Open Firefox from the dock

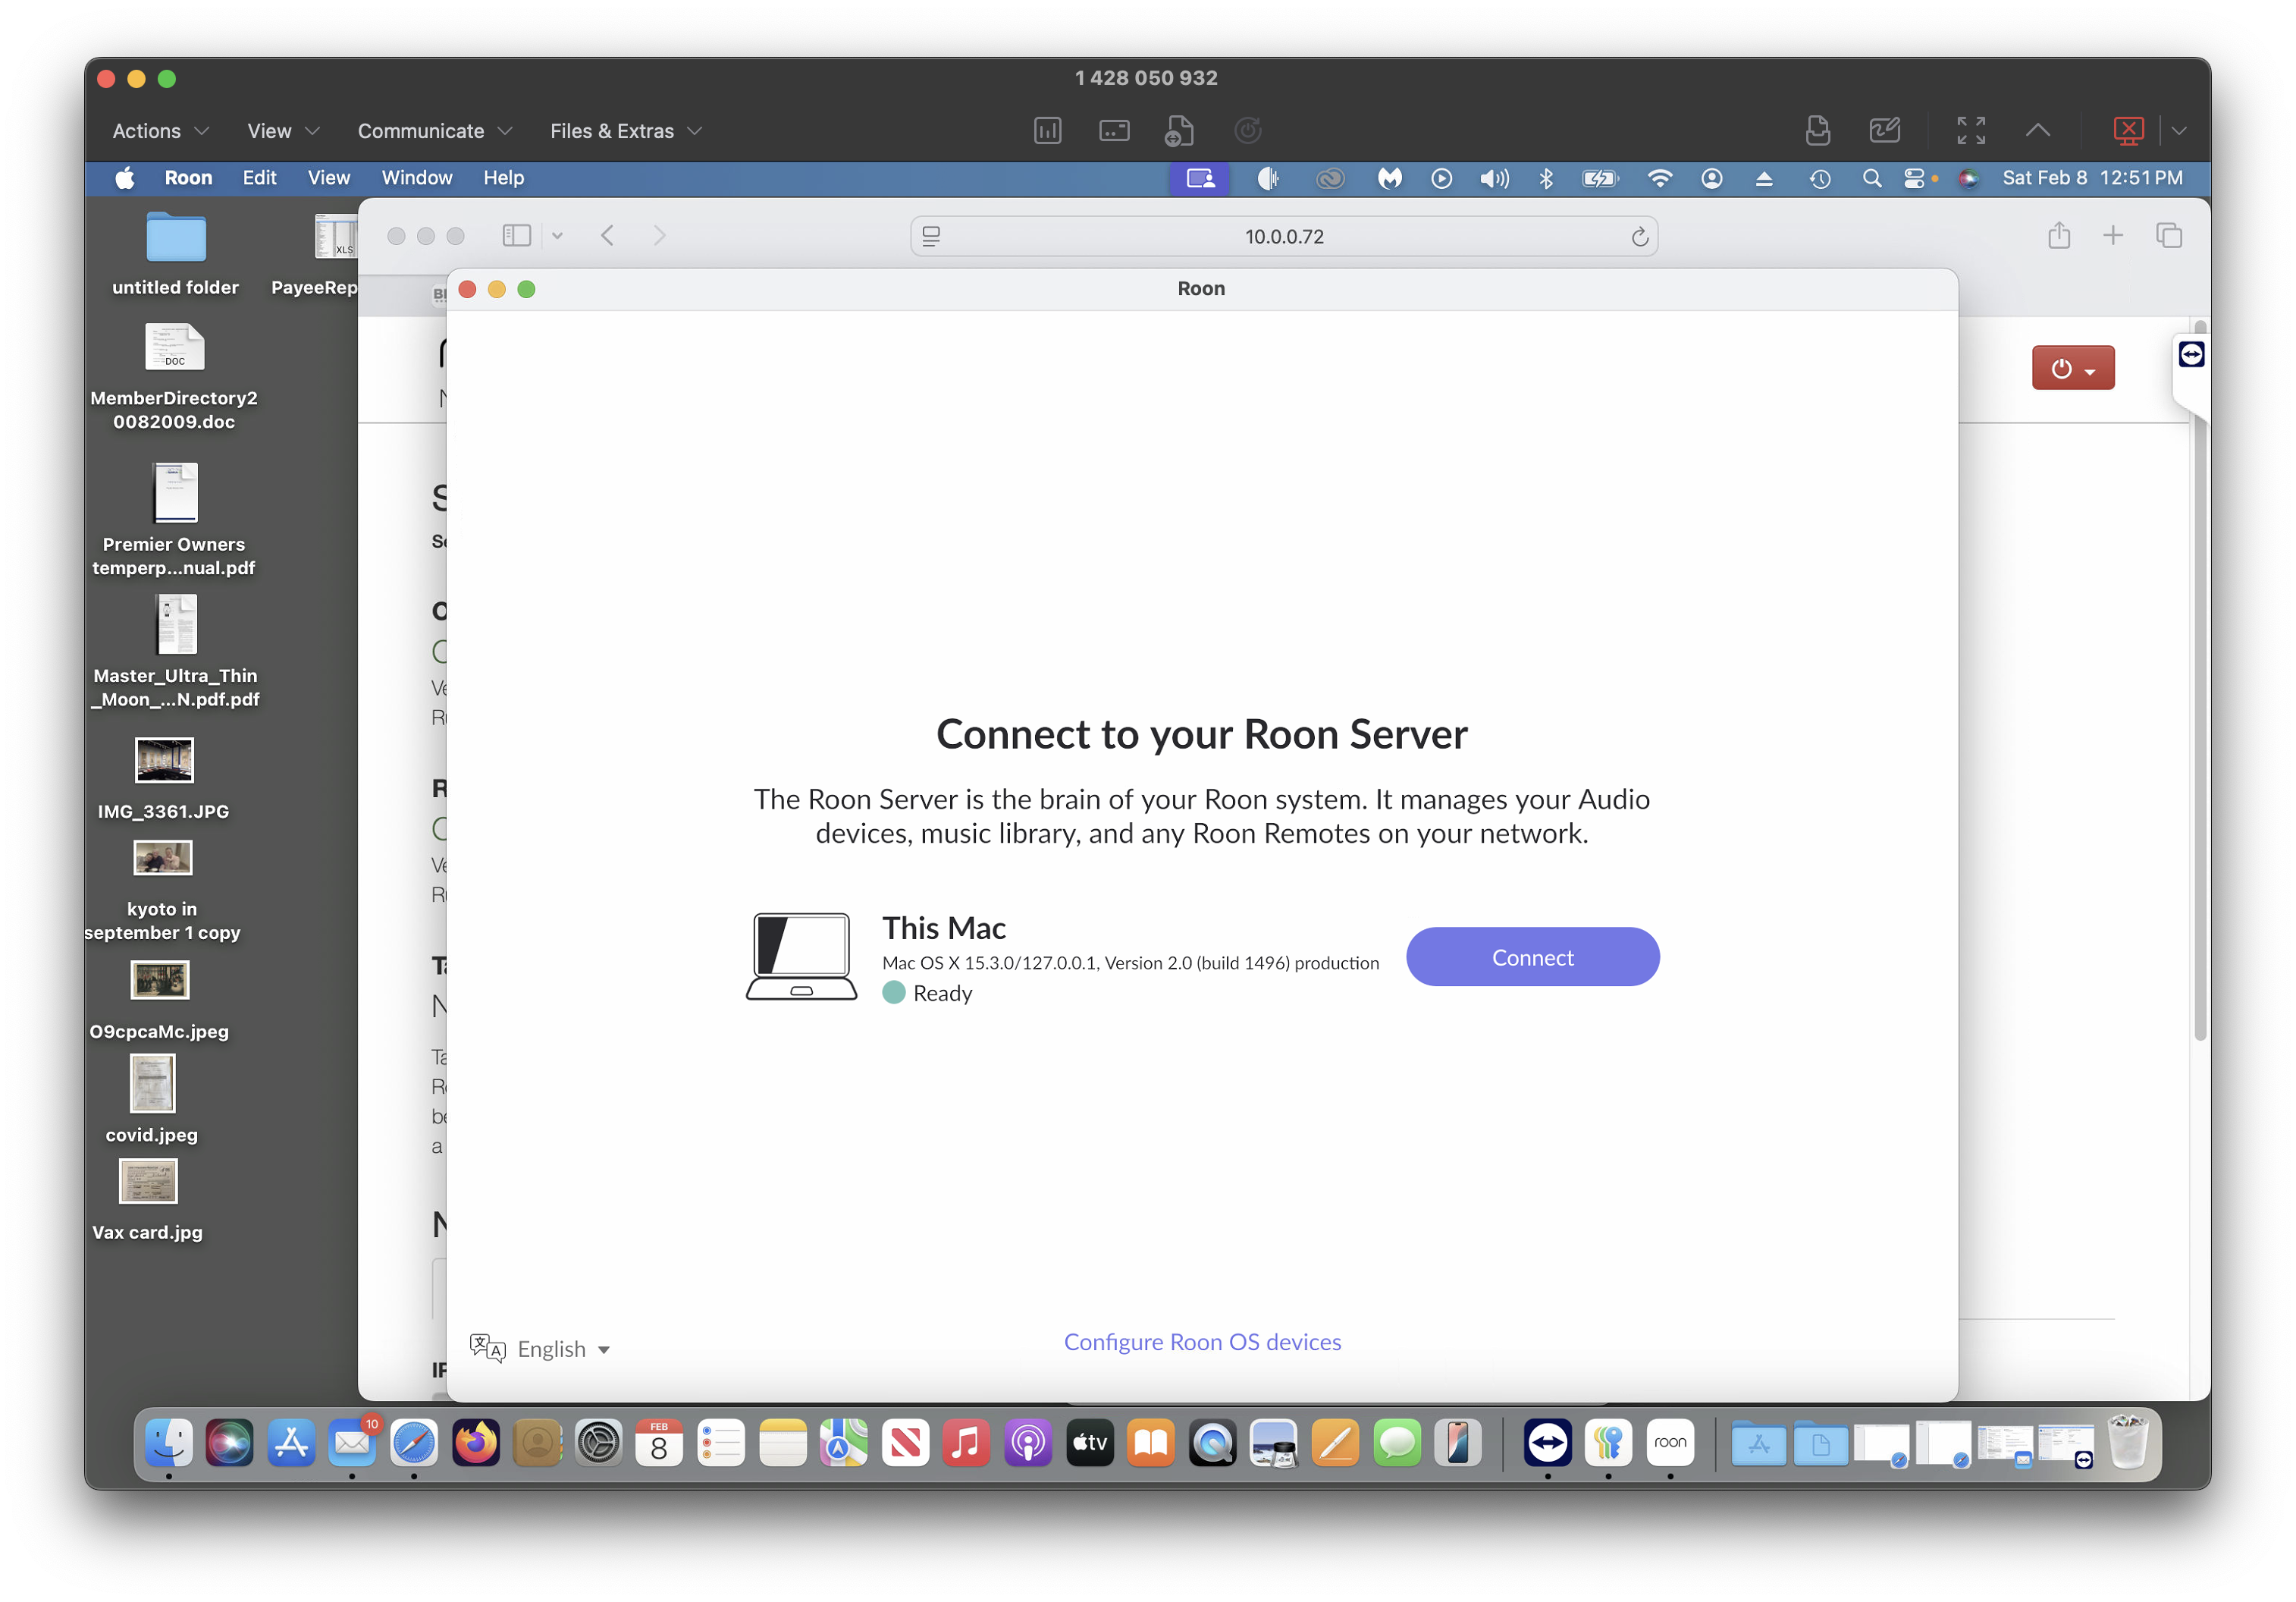coord(475,1443)
